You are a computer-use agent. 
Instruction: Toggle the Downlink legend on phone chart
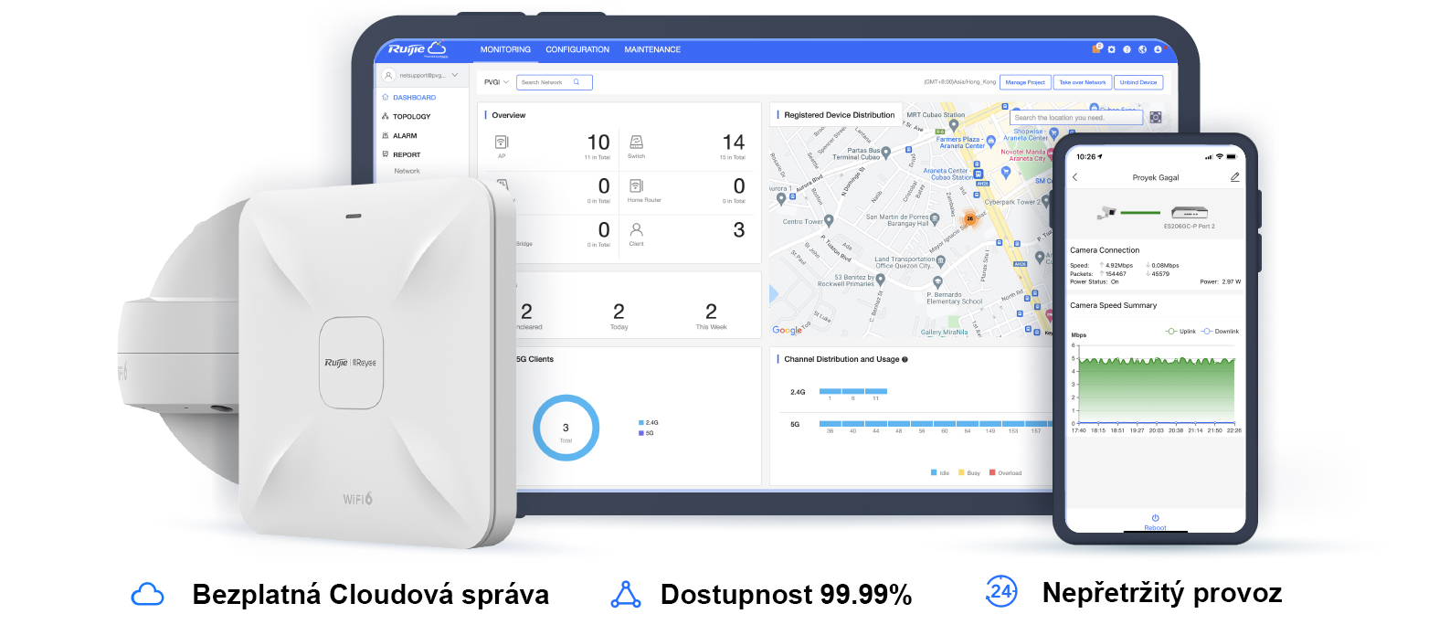point(1220,332)
